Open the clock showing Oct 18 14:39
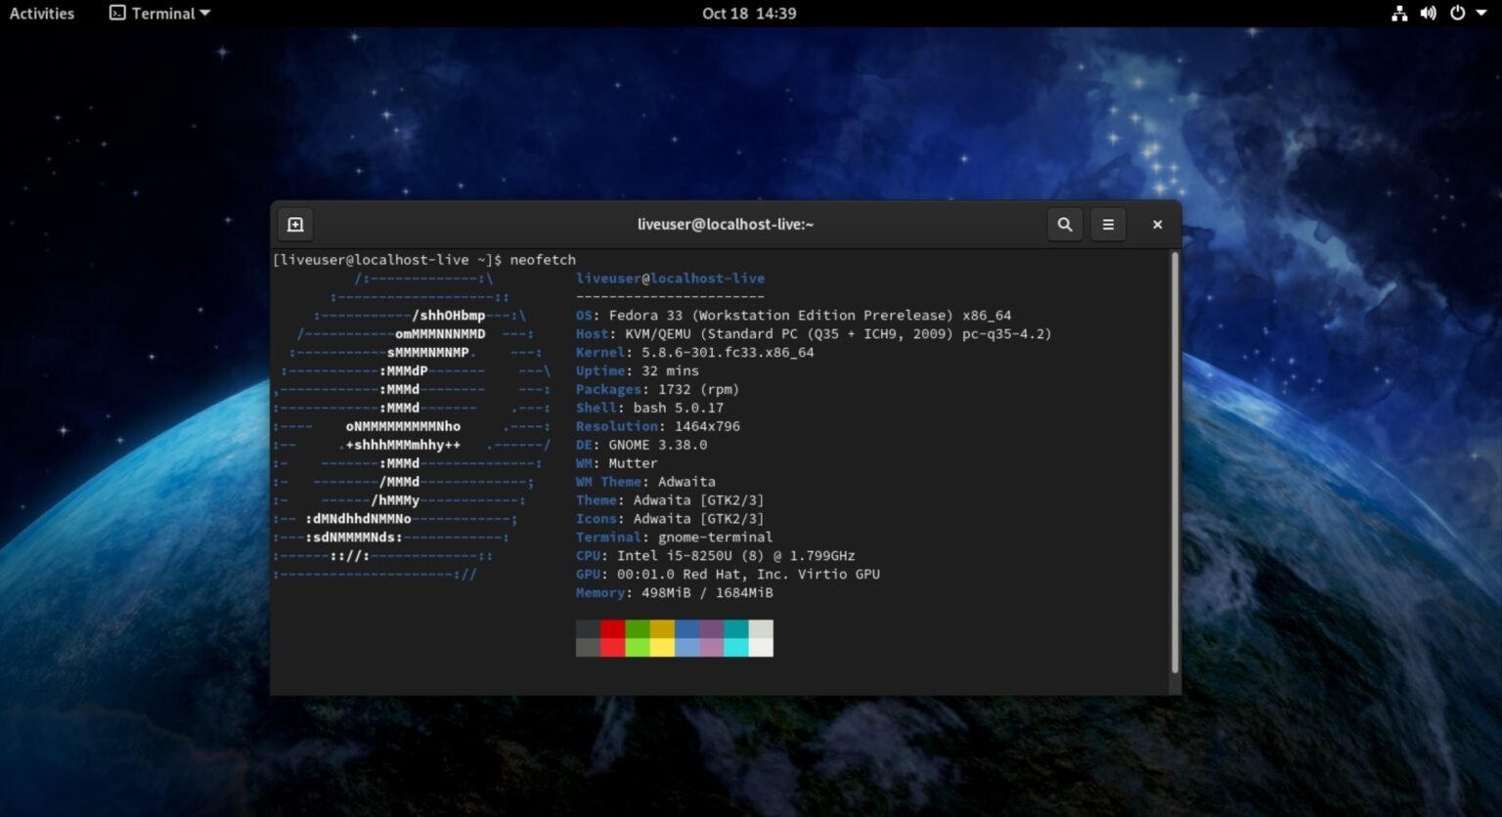Screen dimensions: 1502x817 point(749,14)
